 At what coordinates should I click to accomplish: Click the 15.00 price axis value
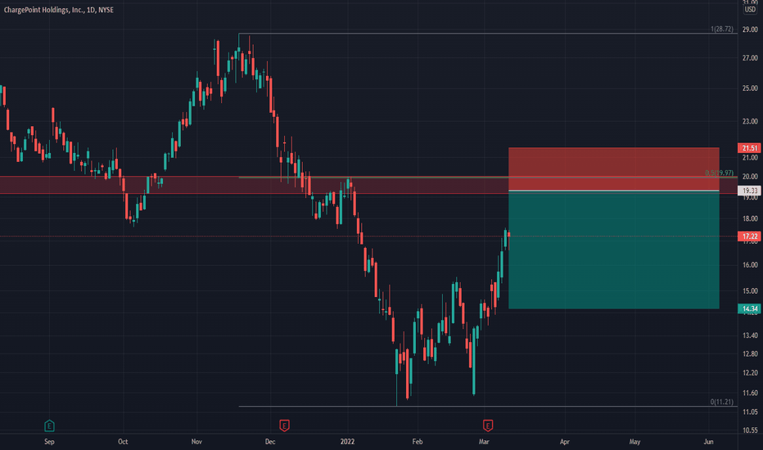[750, 291]
